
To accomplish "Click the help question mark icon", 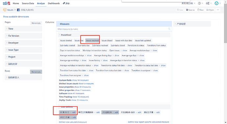I will pyautogui.click(x=199, y=3).
